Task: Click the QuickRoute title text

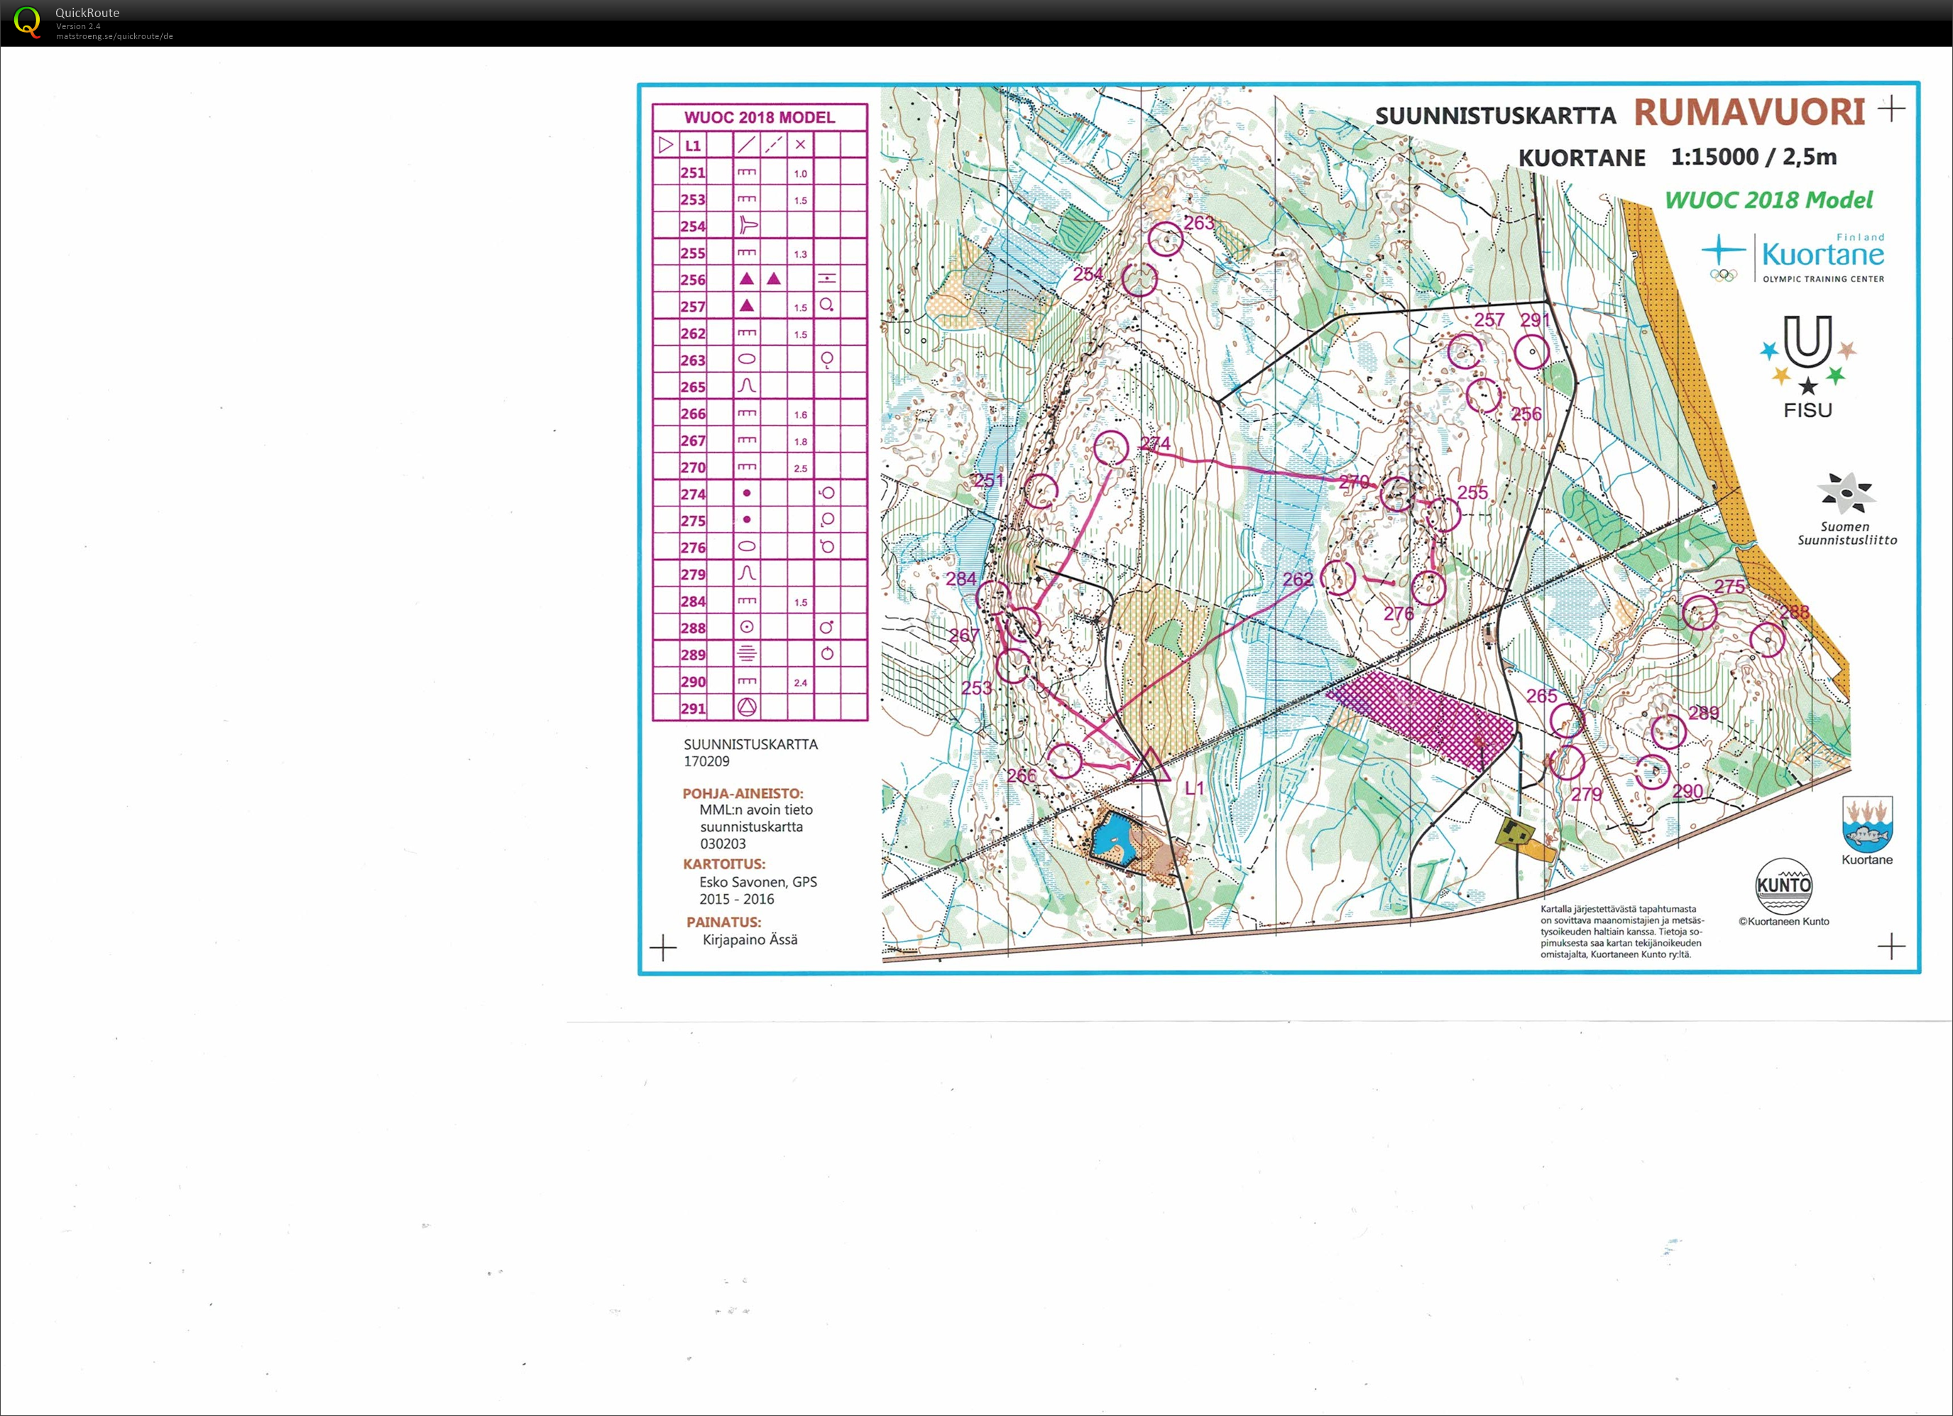Action: [87, 13]
